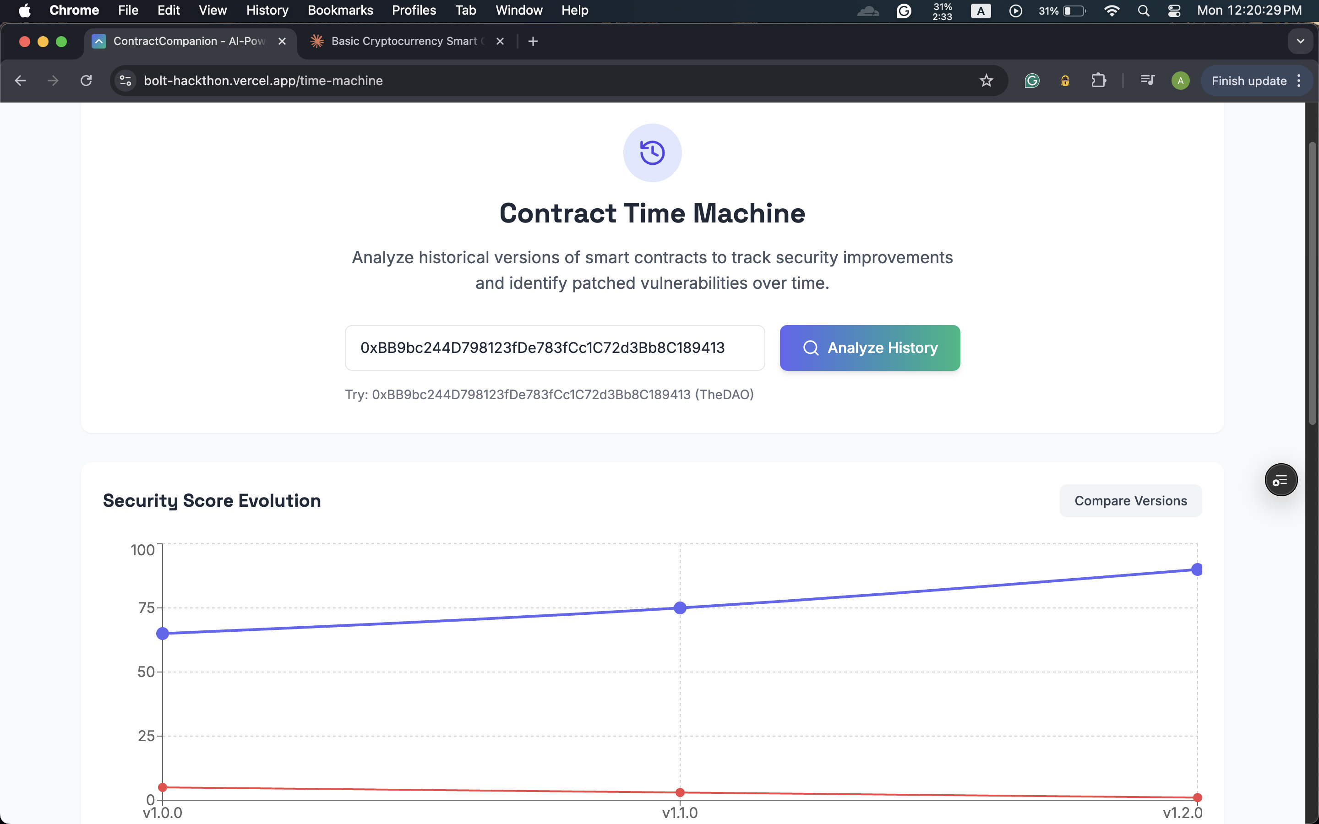Reload the current page
This screenshot has height=824, width=1319.
(x=86, y=81)
